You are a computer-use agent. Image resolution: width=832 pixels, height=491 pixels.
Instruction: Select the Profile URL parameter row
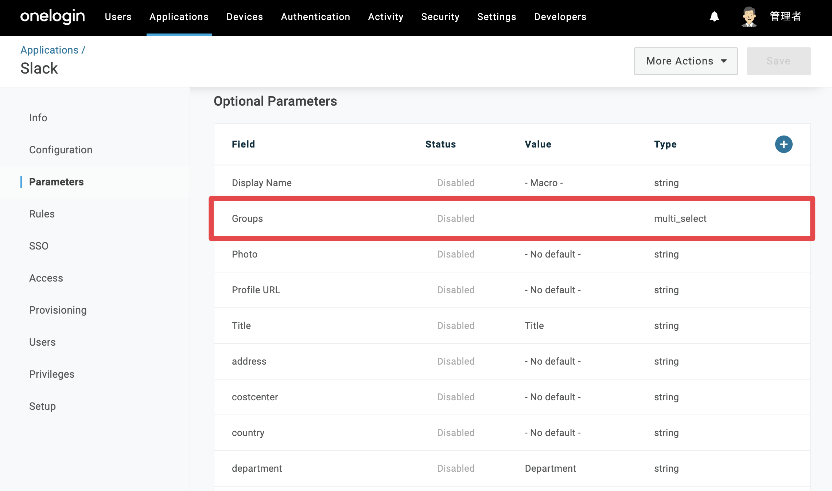tap(512, 290)
